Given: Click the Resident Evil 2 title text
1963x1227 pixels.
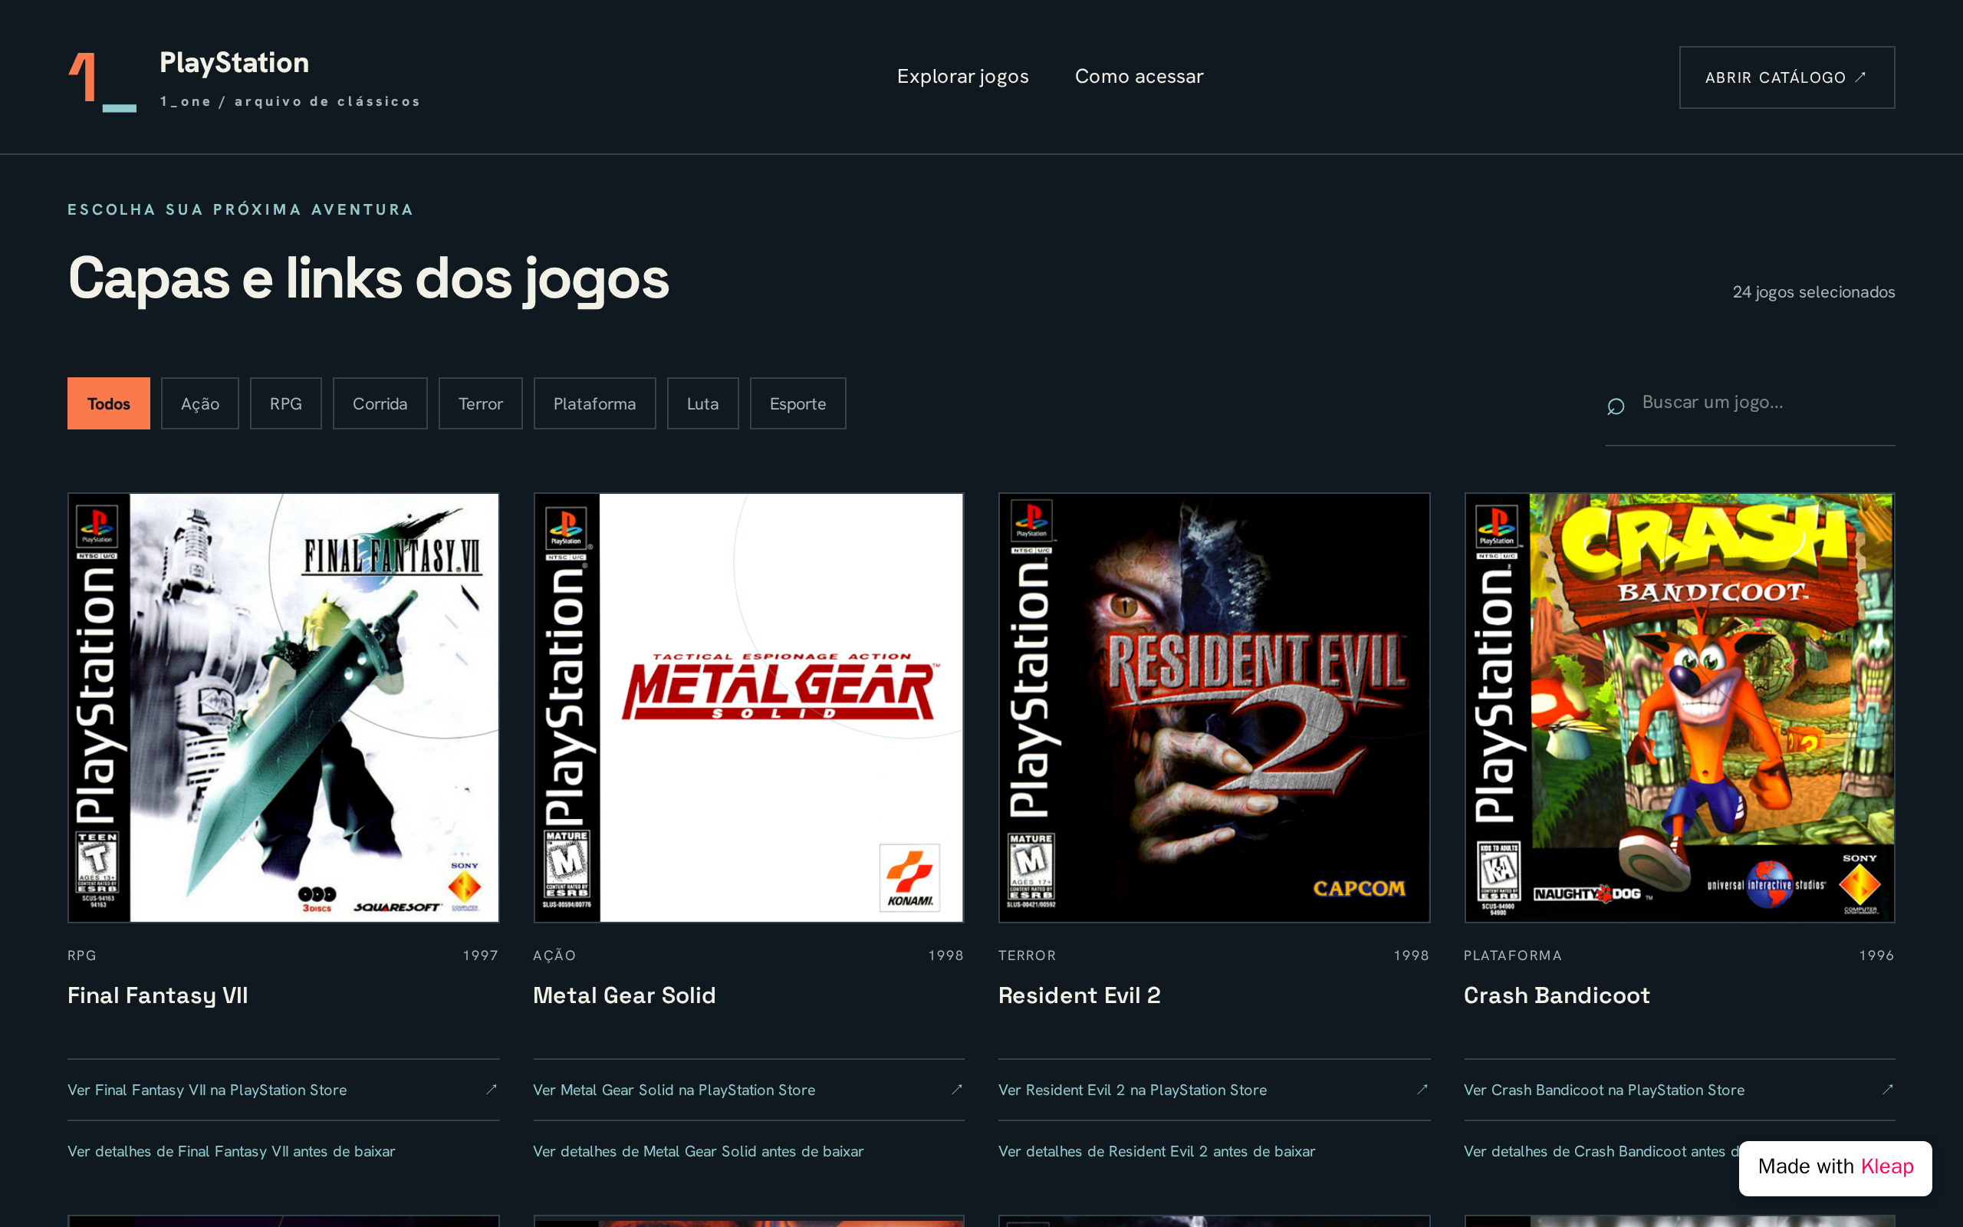Looking at the screenshot, I should [x=1080, y=995].
